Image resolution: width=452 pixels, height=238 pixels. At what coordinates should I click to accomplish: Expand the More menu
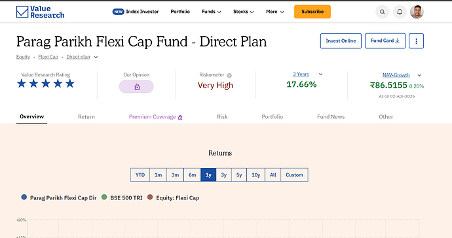coord(275,12)
